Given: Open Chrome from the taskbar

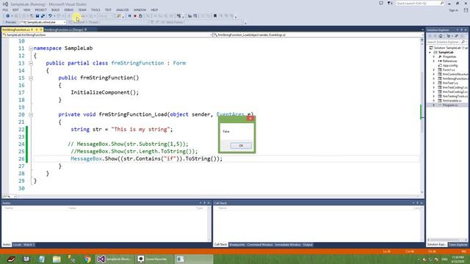Looking at the screenshot, I should coord(87,259).
